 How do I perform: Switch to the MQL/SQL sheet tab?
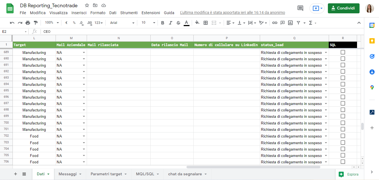(x=148, y=174)
